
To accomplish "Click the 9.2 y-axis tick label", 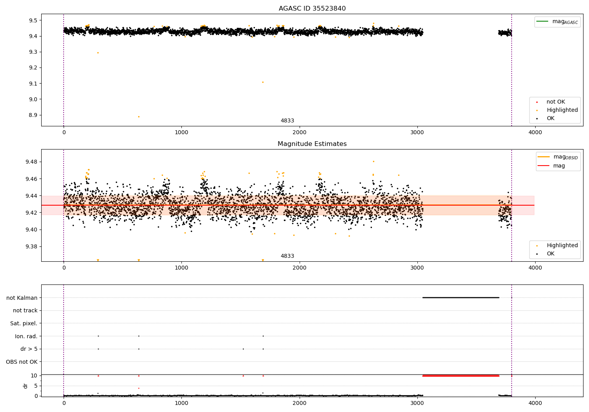I will click(33, 68).
